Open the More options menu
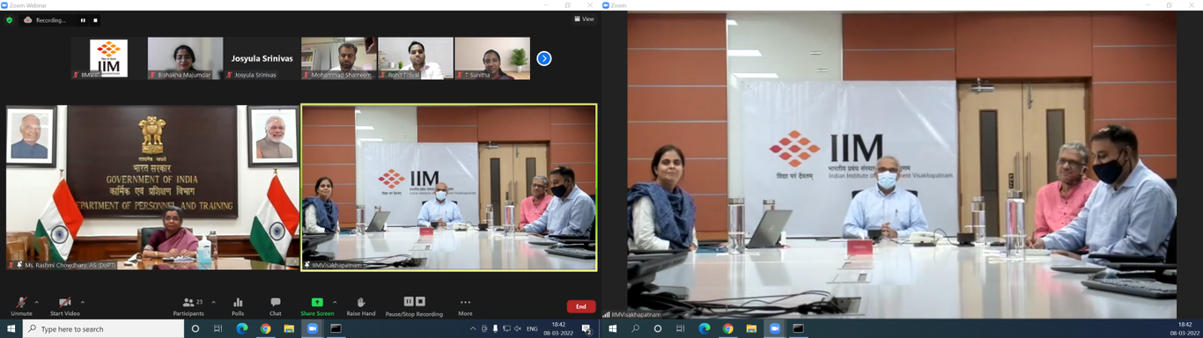Viewport: 1203px width, 338px height. coord(465,306)
